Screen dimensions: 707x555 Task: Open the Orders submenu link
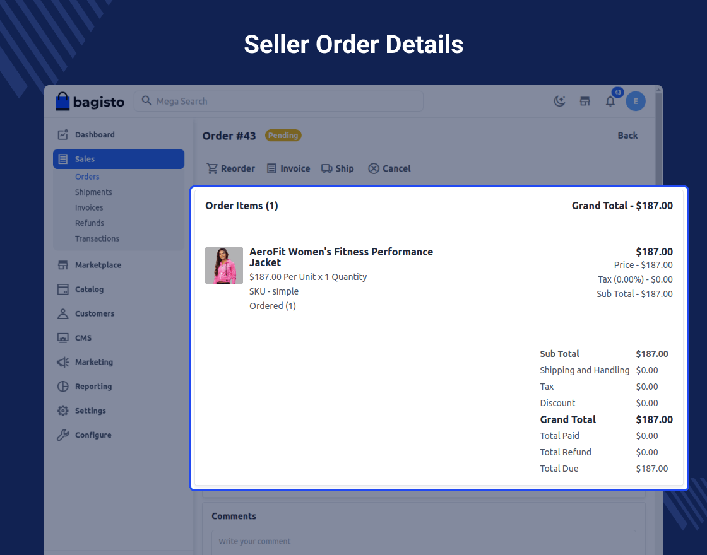[x=87, y=177]
